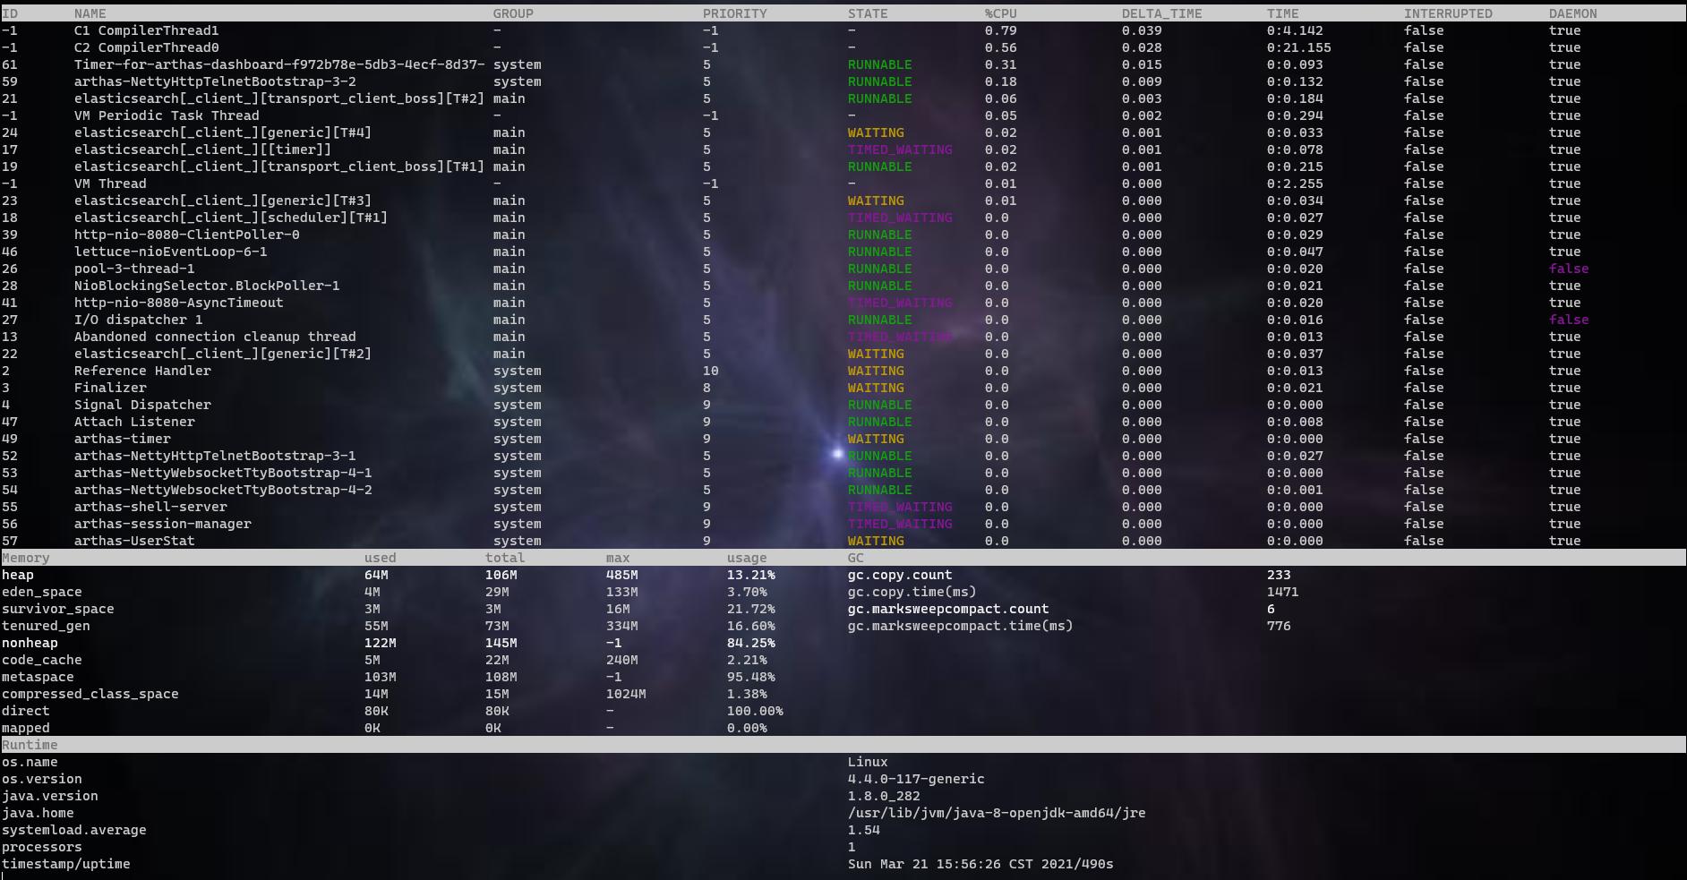The width and height of the screenshot is (1687, 880).
Task: Click the "Memory" section header
Action: (26, 558)
